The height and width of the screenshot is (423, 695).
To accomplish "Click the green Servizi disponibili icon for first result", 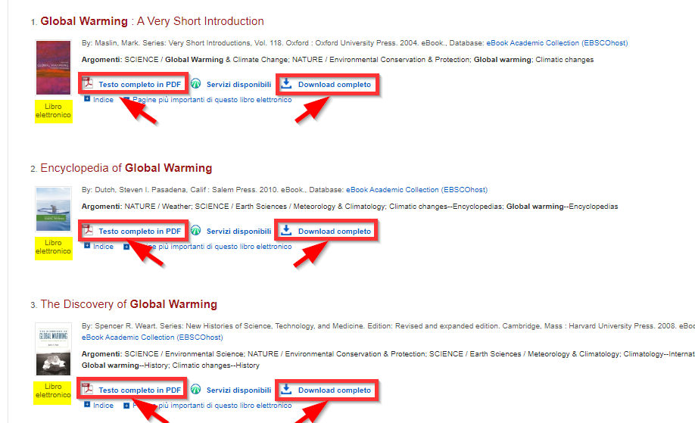I will pos(196,84).
